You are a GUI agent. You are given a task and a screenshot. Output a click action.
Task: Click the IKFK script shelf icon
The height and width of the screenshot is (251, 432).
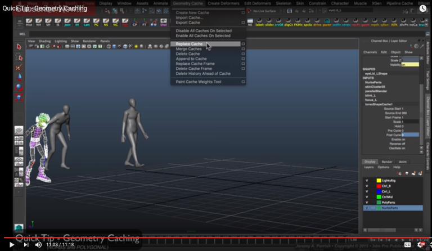(x=394, y=23)
